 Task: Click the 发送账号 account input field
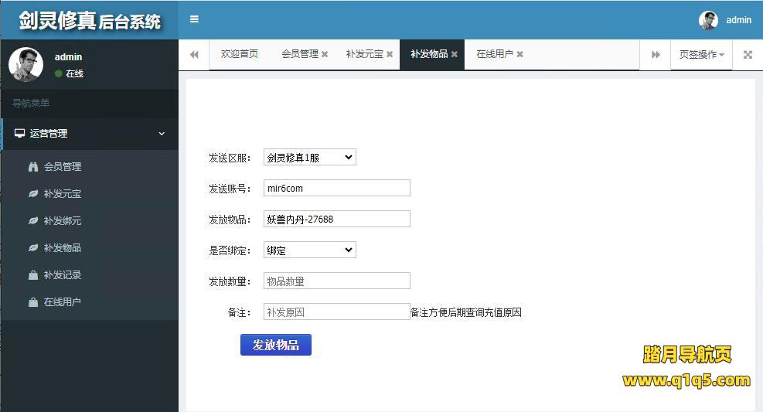click(336, 189)
